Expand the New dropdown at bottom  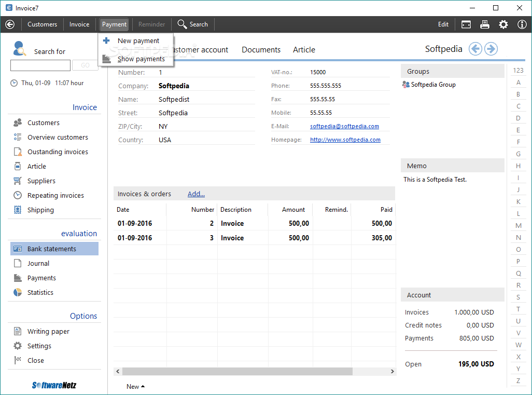[135, 387]
